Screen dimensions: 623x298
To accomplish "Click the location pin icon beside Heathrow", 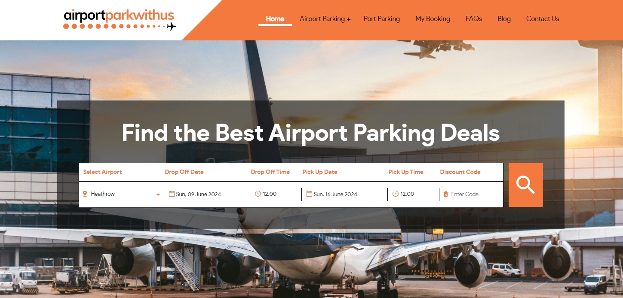I will (x=85, y=194).
